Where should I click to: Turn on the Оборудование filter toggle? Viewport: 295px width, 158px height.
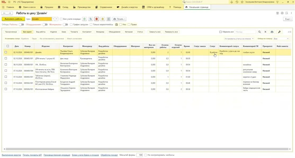[x=45, y=24]
